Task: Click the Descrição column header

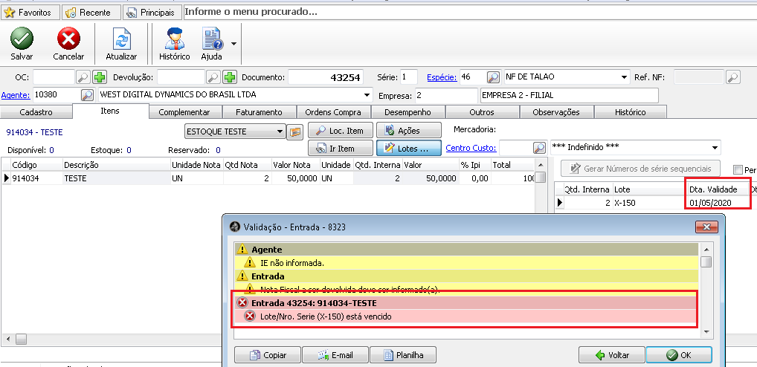Action: (x=116, y=165)
